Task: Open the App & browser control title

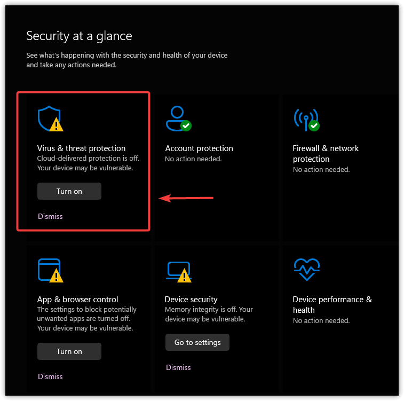Action: [x=78, y=300]
